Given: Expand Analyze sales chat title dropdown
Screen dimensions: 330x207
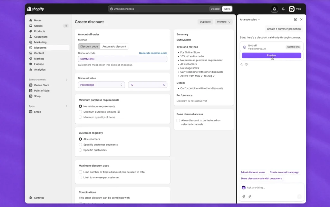Looking at the screenshot, I should 250,20.
